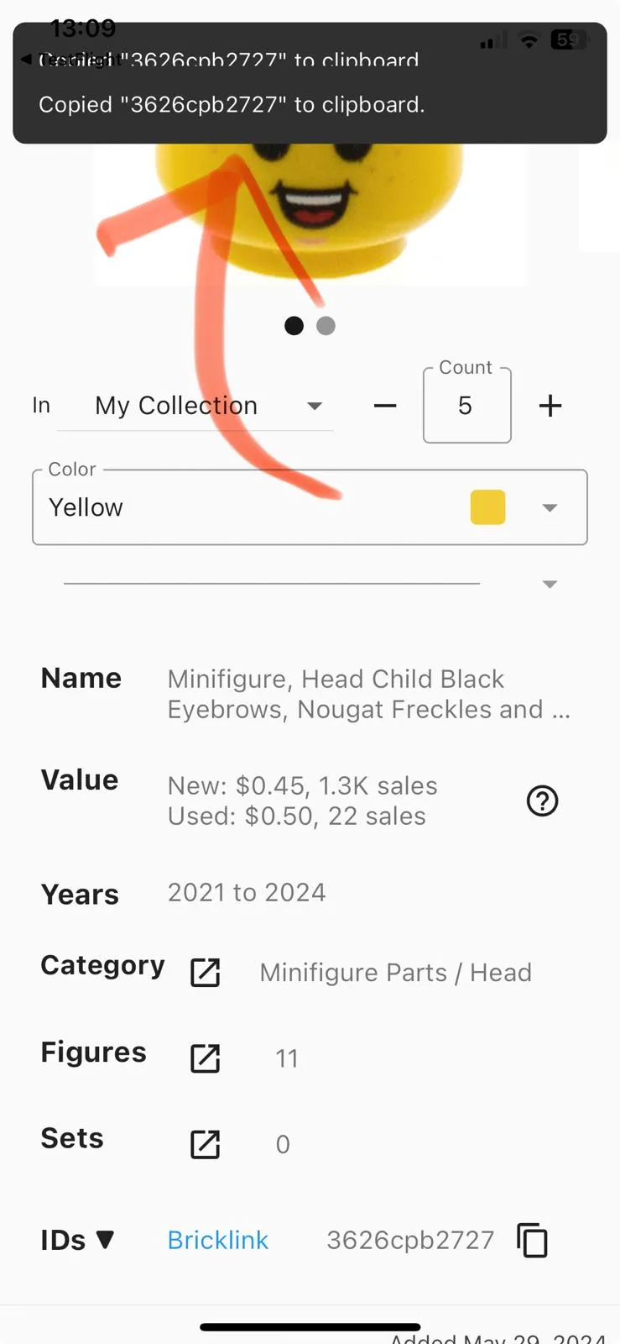Tap the battery indicator in status bar
The width and height of the screenshot is (620, 1344).
point(568,39)
